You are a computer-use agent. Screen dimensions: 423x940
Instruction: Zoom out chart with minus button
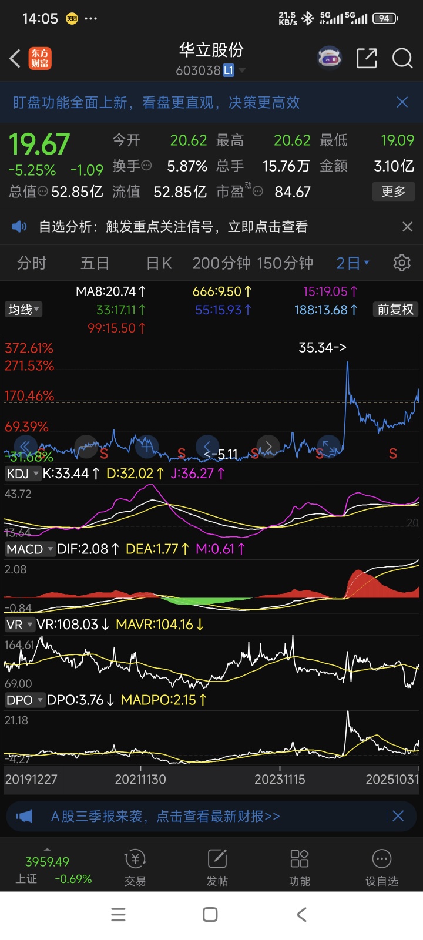(x=86, y=446)
